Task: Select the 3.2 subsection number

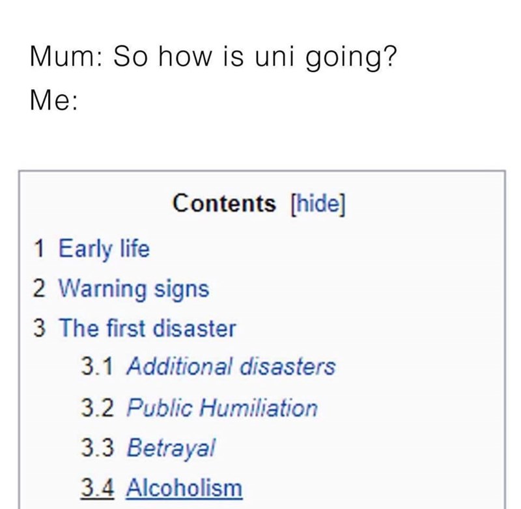Action: coord(97,408)
